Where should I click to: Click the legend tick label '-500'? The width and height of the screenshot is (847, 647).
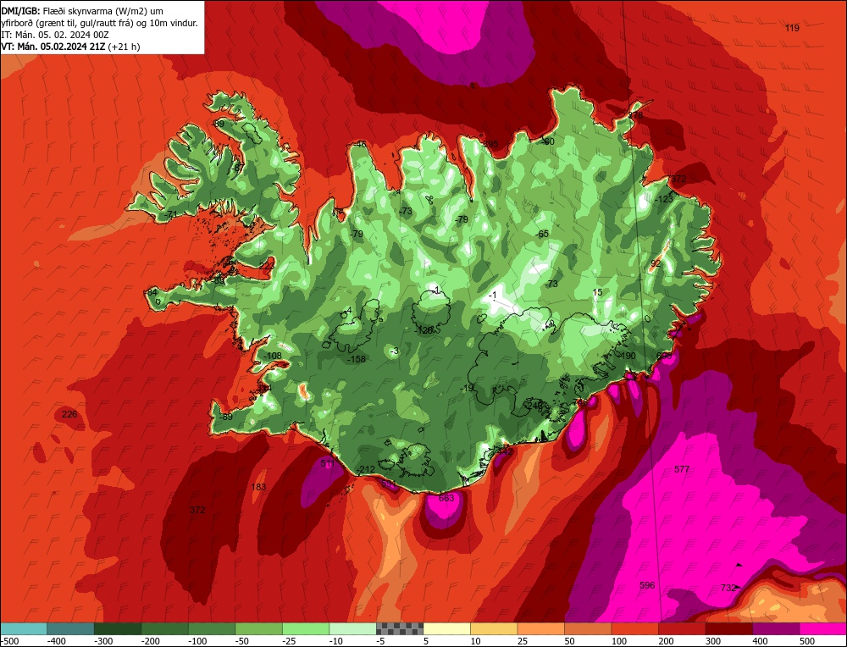click(11, 641)
